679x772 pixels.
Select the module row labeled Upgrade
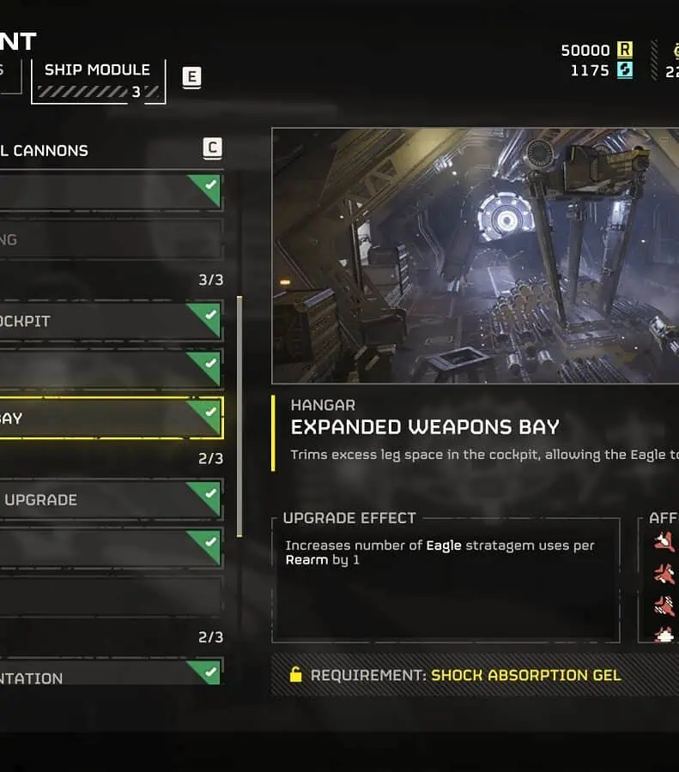click(112, 500)
